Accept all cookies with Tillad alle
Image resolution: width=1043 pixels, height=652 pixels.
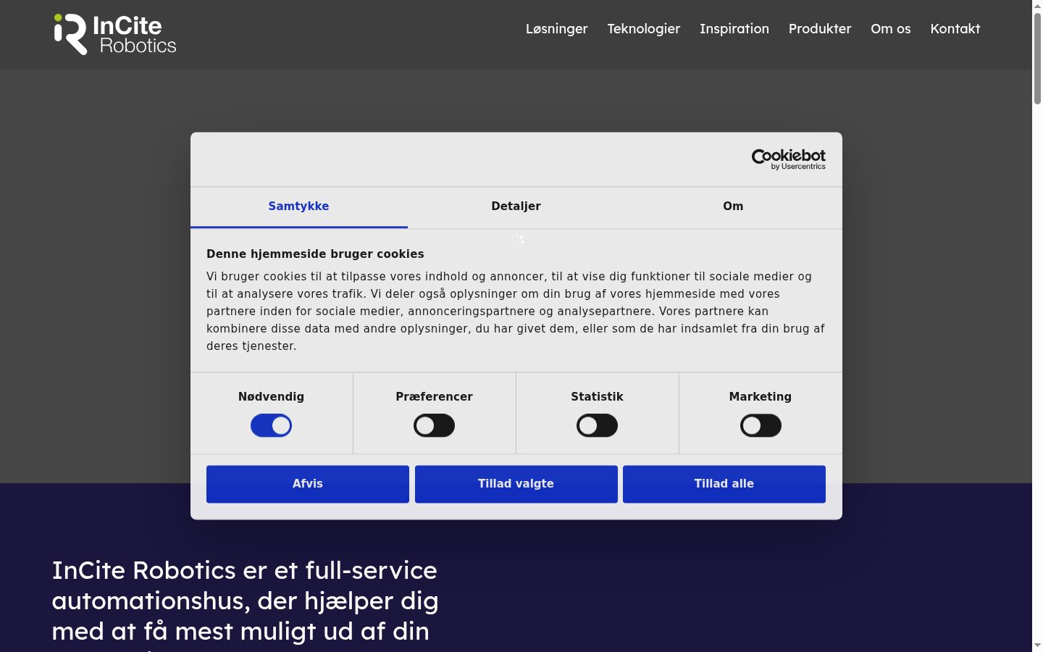(724, 484)
